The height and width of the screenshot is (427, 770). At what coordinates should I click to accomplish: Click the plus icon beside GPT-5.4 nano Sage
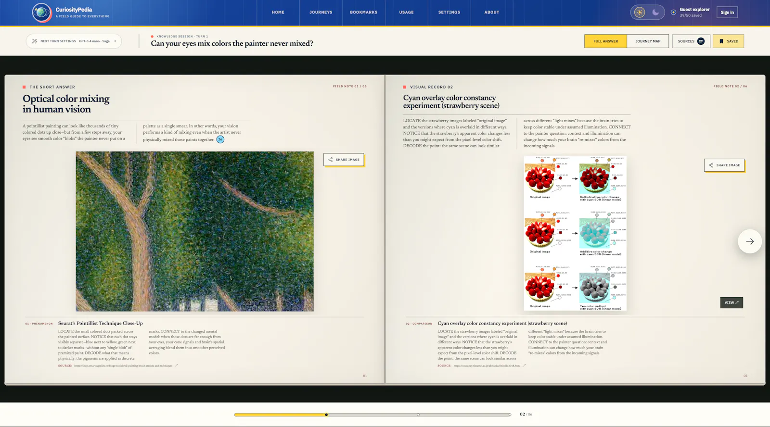click(115, 41)
